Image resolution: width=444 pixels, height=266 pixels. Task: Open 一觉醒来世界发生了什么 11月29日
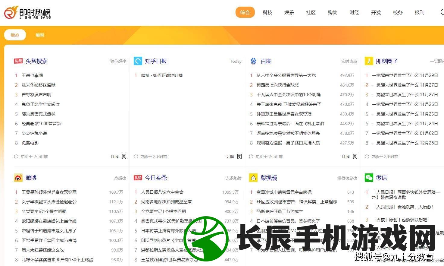[405, 75]
